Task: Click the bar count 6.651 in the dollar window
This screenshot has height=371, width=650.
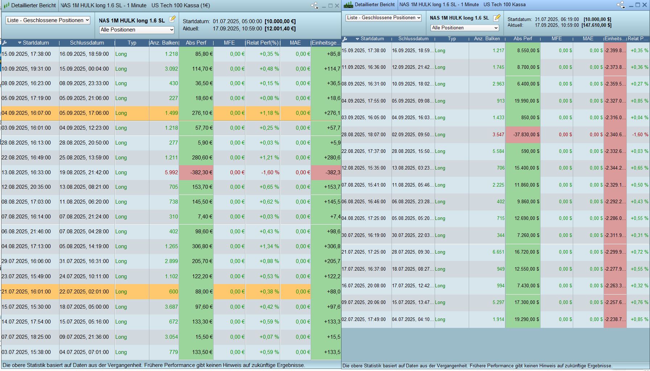Action: point(487,252)
